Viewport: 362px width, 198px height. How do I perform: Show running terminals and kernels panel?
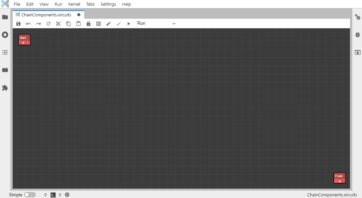pyautogui.click(x=5, y=35)
